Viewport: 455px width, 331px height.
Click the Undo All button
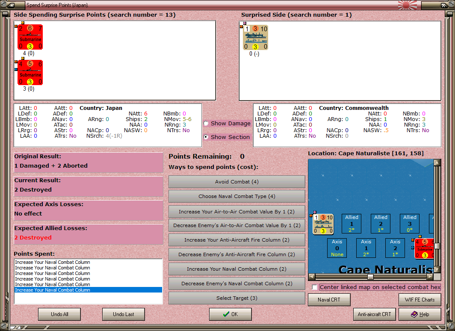[x=59, y=314]
